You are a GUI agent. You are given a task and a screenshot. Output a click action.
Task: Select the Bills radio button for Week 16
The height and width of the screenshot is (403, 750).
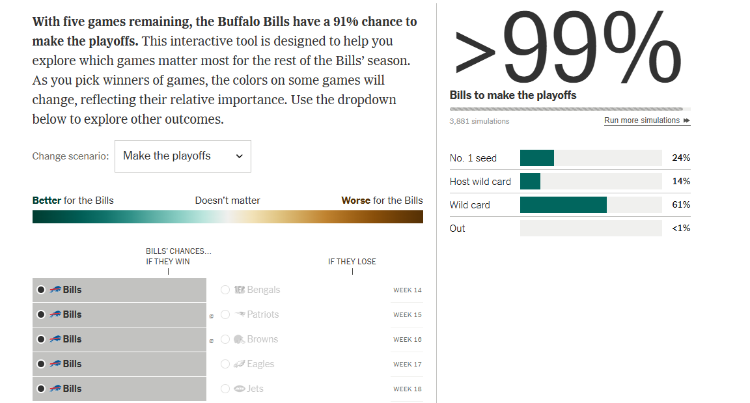pyautogui.click(x=41, y=339)
